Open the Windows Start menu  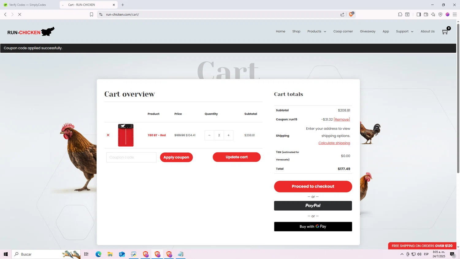[6, 254]
